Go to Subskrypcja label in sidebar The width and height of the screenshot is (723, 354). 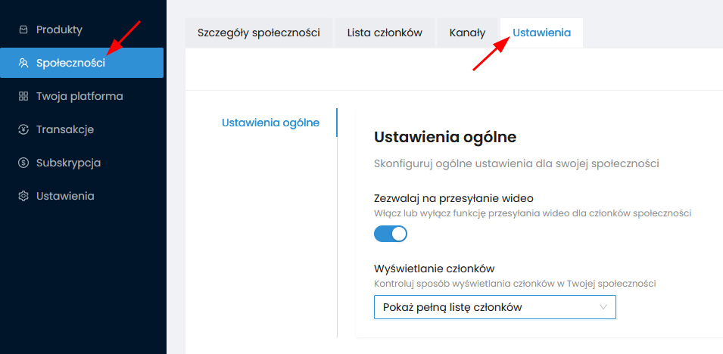pyautogui.click(x=68, y=163)
